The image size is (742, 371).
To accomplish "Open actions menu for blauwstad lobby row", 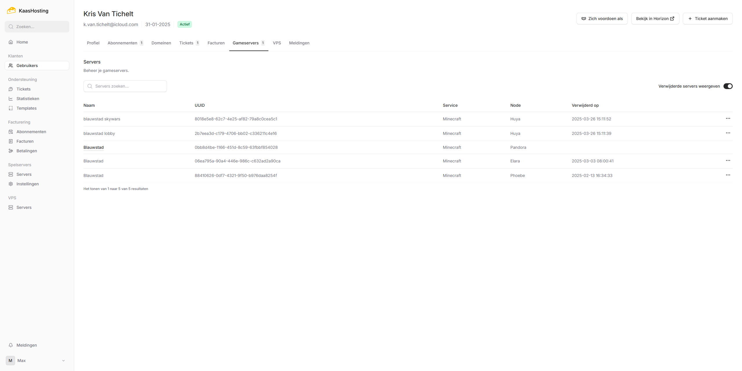I will (728, 133).
